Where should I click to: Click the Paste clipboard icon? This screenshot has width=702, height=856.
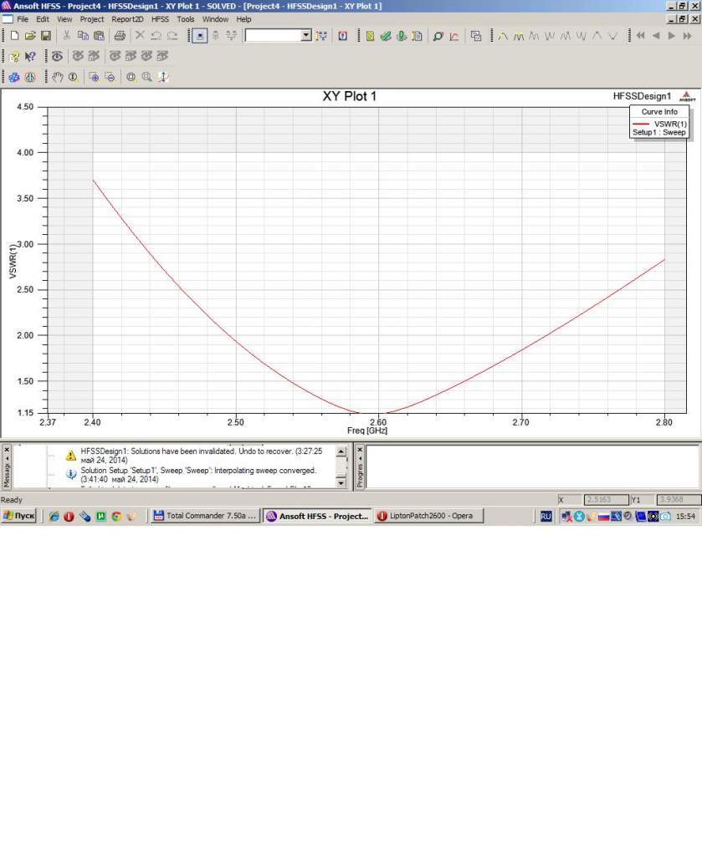[99, 36]
